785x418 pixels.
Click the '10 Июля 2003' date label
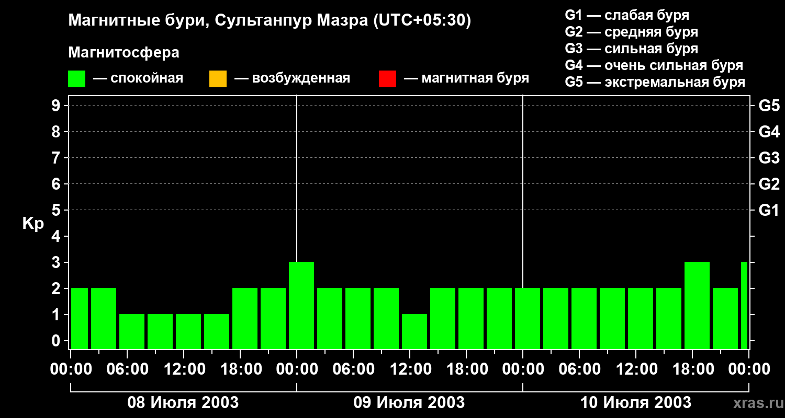click(635, 403)
